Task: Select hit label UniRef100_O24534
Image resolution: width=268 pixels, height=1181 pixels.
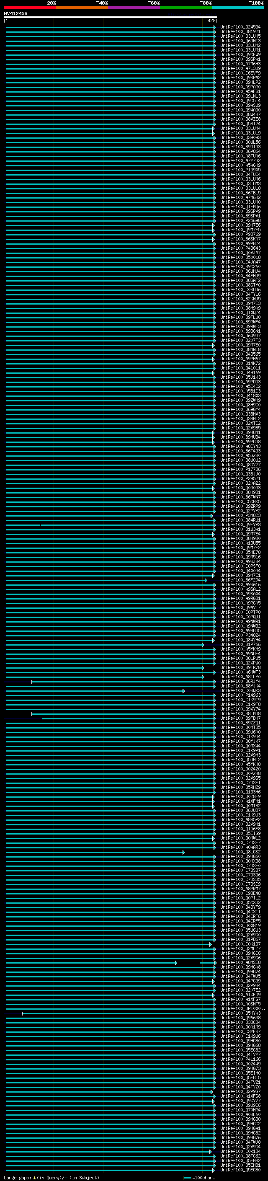Action: click(240, 27)
